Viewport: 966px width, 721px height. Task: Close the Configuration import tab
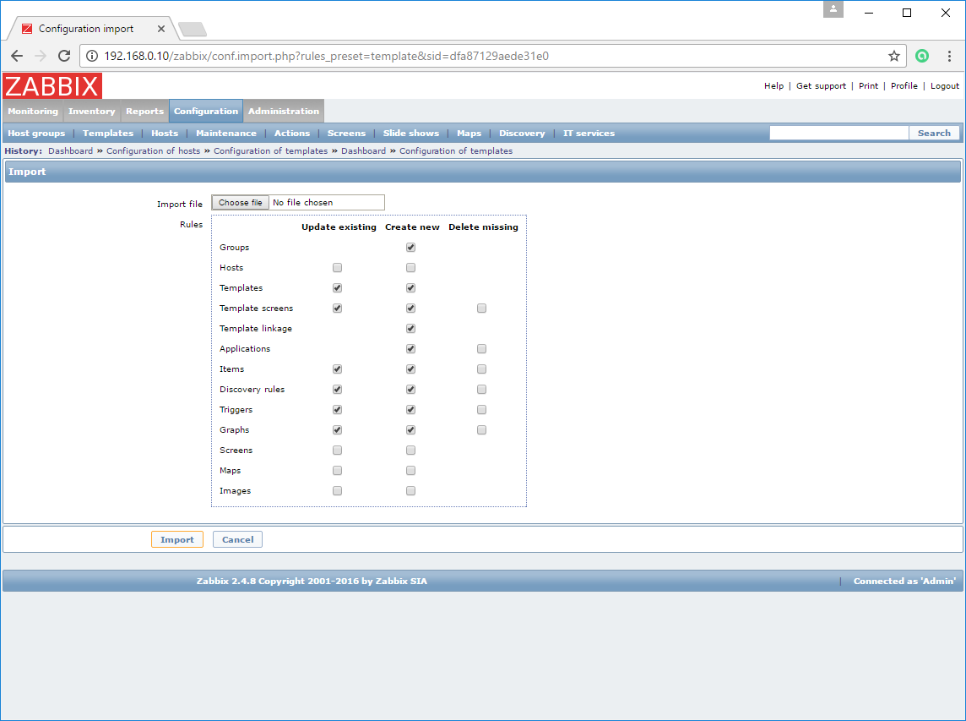(160, 29)
